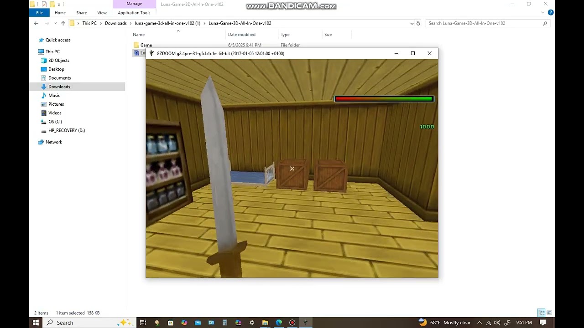Click the New folder icon in the Quick Access Toolbar

52,4
